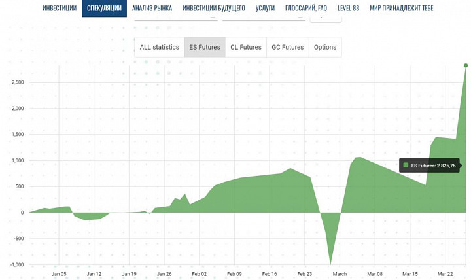The width and height of the screenshot is (471, 280).
Task: Click the Jan 12 date label
Action: [94, 274]
